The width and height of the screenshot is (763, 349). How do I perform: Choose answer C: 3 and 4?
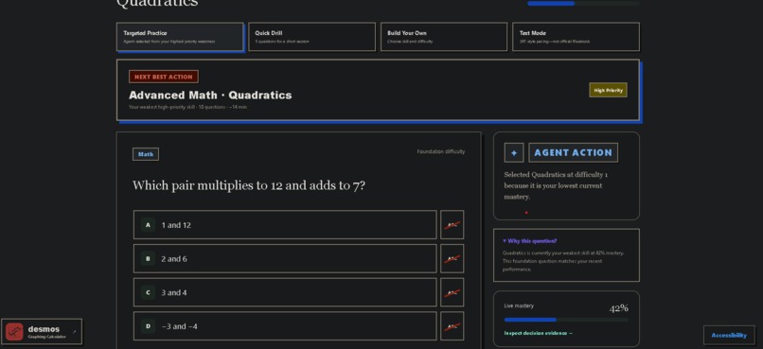tap(285, 292)
